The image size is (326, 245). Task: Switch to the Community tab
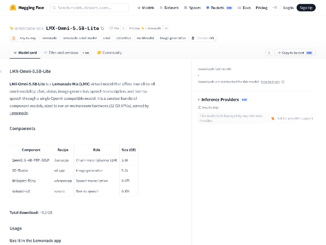(109, 53)
